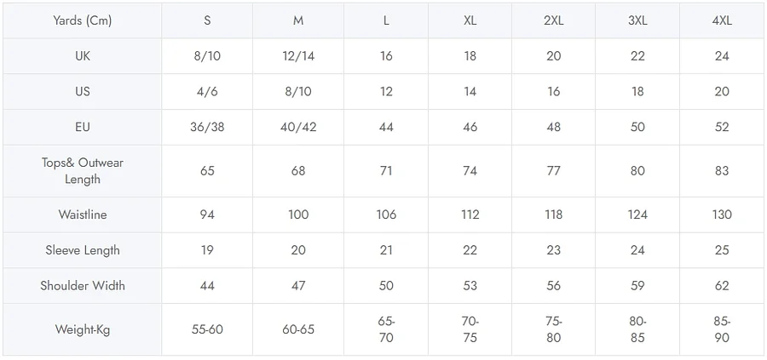
Task: Select the 60-65 weight cell
Action: (x=298, y=329)
